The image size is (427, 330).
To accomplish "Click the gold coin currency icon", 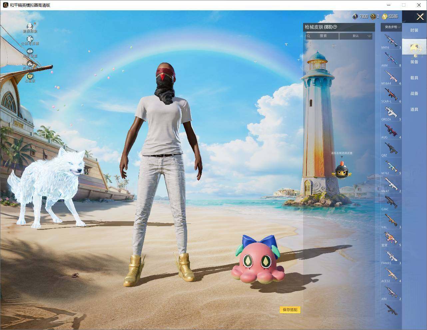I will pyautogui.click(x=385, y=16).
